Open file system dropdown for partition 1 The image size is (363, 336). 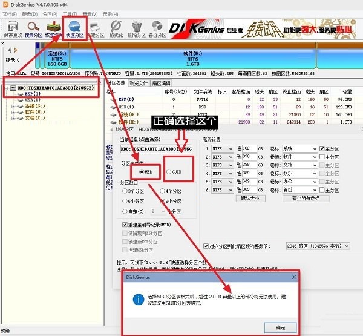click(x=223, y=148)
